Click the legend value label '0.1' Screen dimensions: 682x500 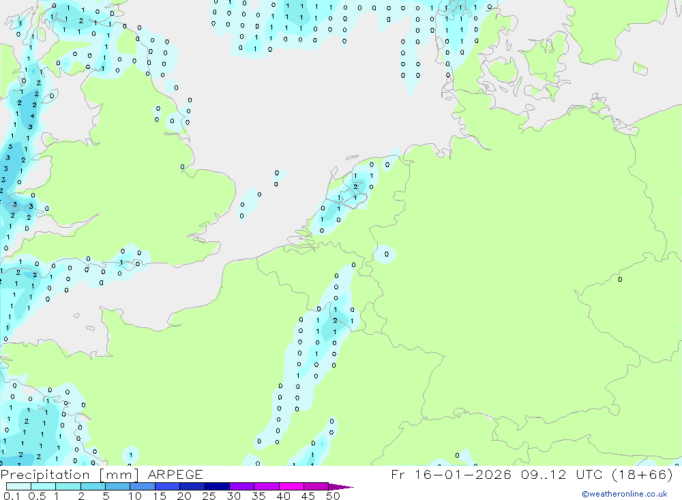pyautogui.click(x=12, y=496)
